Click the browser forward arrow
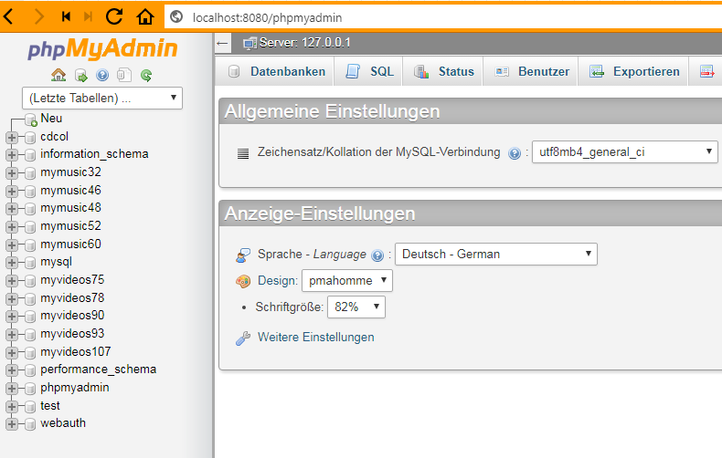722x458 pixels. (x=39, y=17)
